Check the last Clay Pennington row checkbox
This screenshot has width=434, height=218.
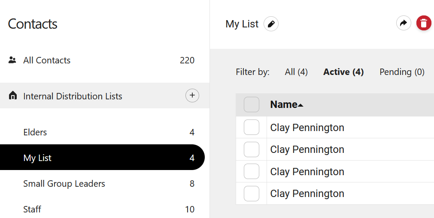tap(252, 194)
